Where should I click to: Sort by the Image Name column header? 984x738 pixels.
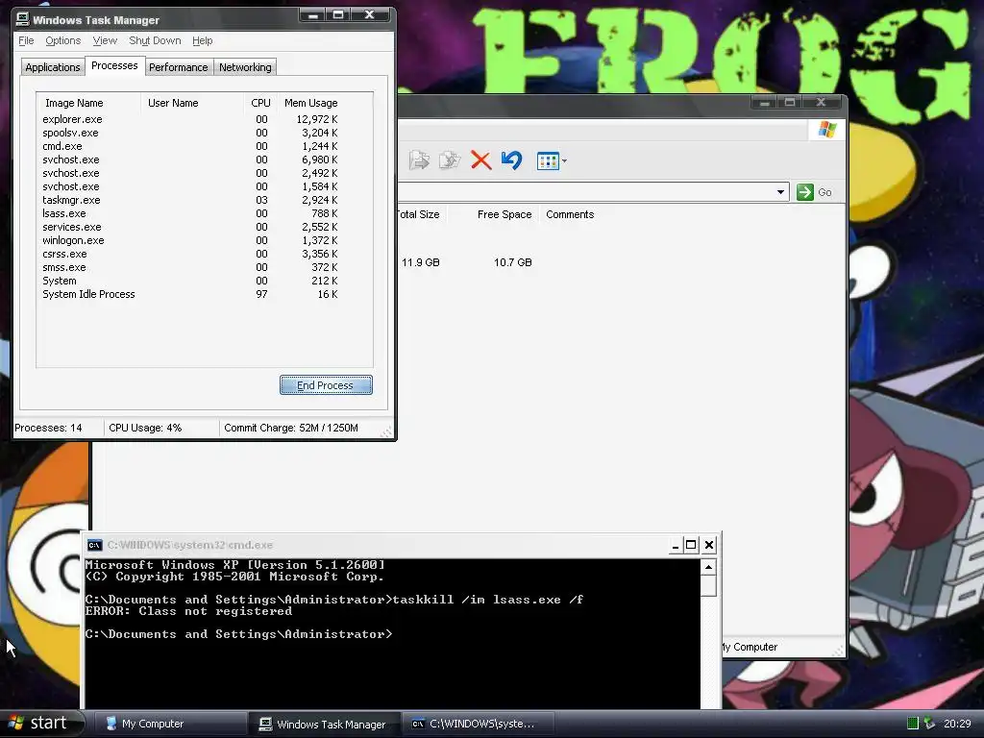(89, 103)
